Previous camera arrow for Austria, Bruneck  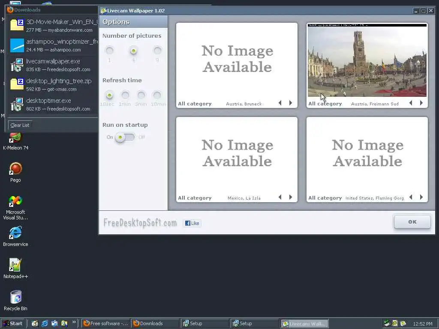pos(280,103)
